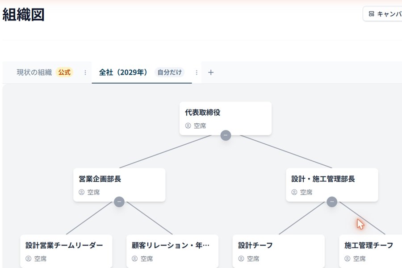
Task: Click the 公式 badge on 現状の組織 tab
Action: click(x=64, y=72)
